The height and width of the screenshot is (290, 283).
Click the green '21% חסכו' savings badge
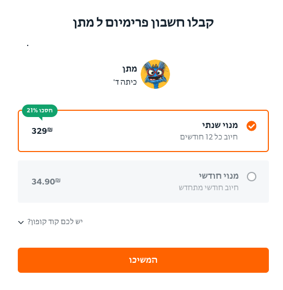pyautogui.click(x=40, y=111)
